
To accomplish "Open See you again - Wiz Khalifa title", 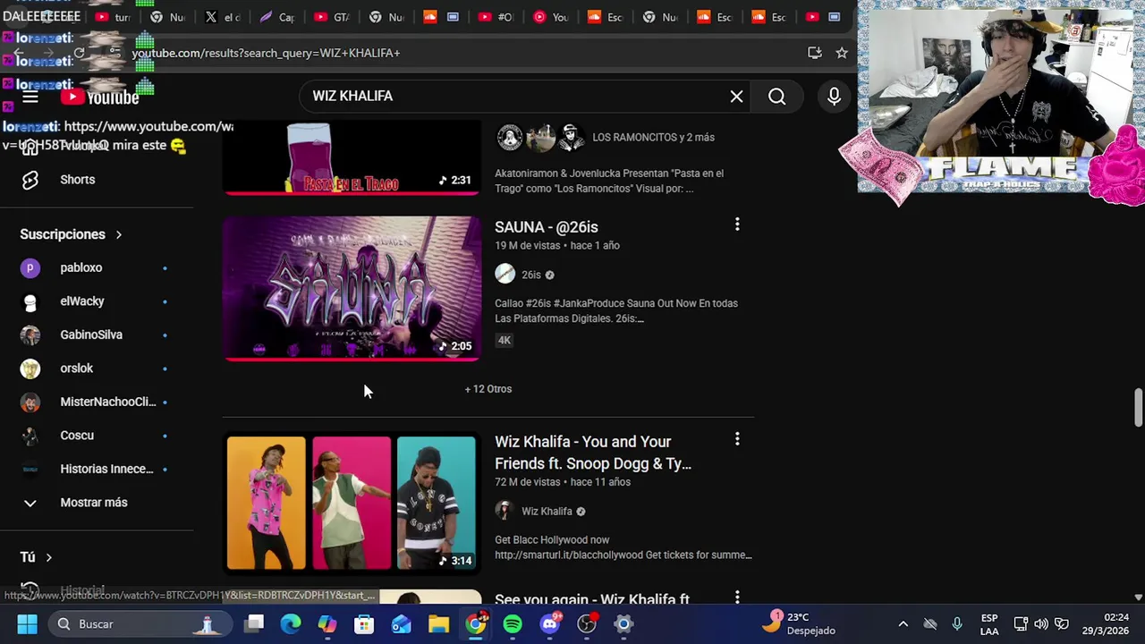I will 592,599.
